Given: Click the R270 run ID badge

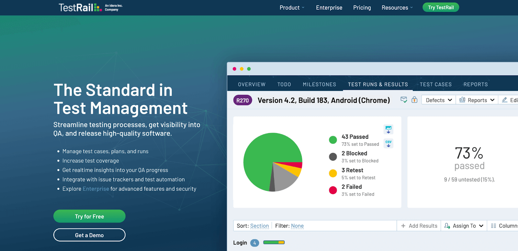Looking at the screenshot, I should coord(242,100).
